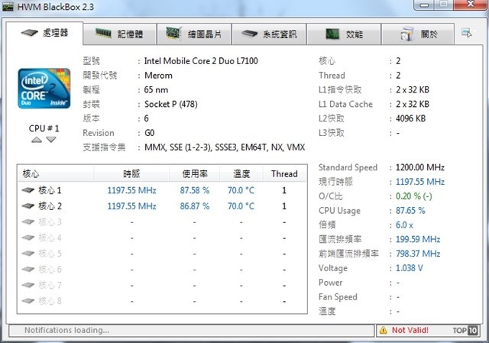Open the 繪圖晶片 tab
This screenshot has width=489, height=343.
tap(194, 34)
